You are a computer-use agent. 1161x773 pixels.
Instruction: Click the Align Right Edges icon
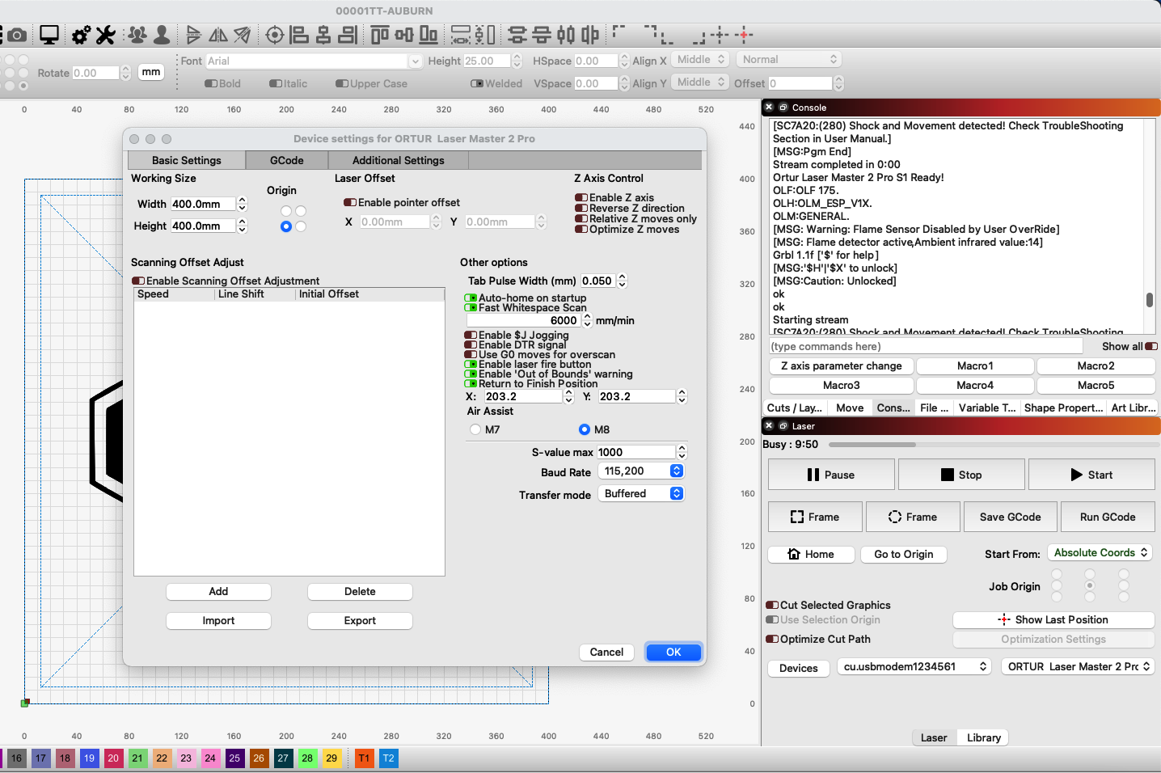click(x=348, y=35)
